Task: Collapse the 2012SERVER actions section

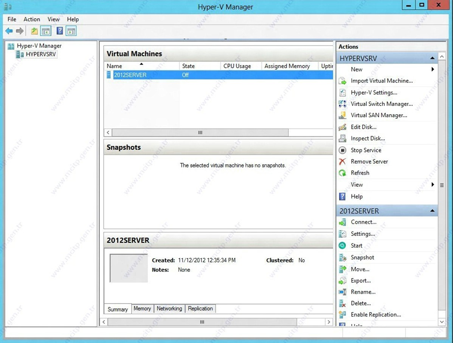Action: click(432, 211)
